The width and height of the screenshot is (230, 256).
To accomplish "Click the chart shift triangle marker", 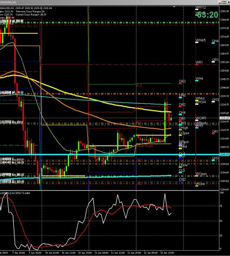I will click(x=174, y=7).
